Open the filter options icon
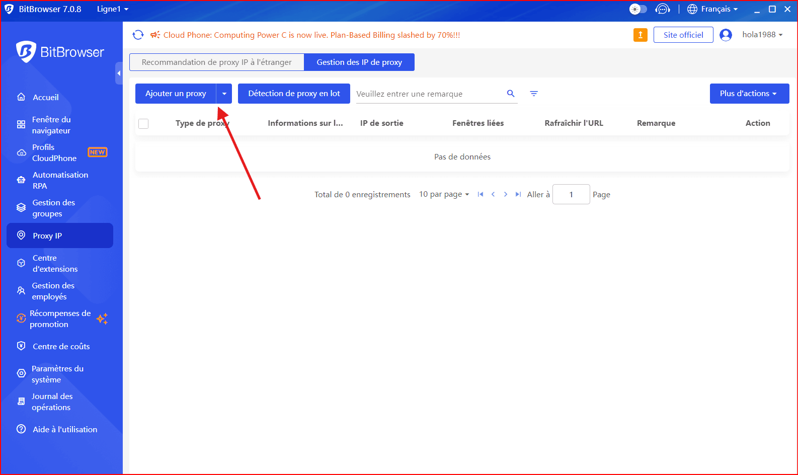The image size is (798, 475). coord(534,94)
